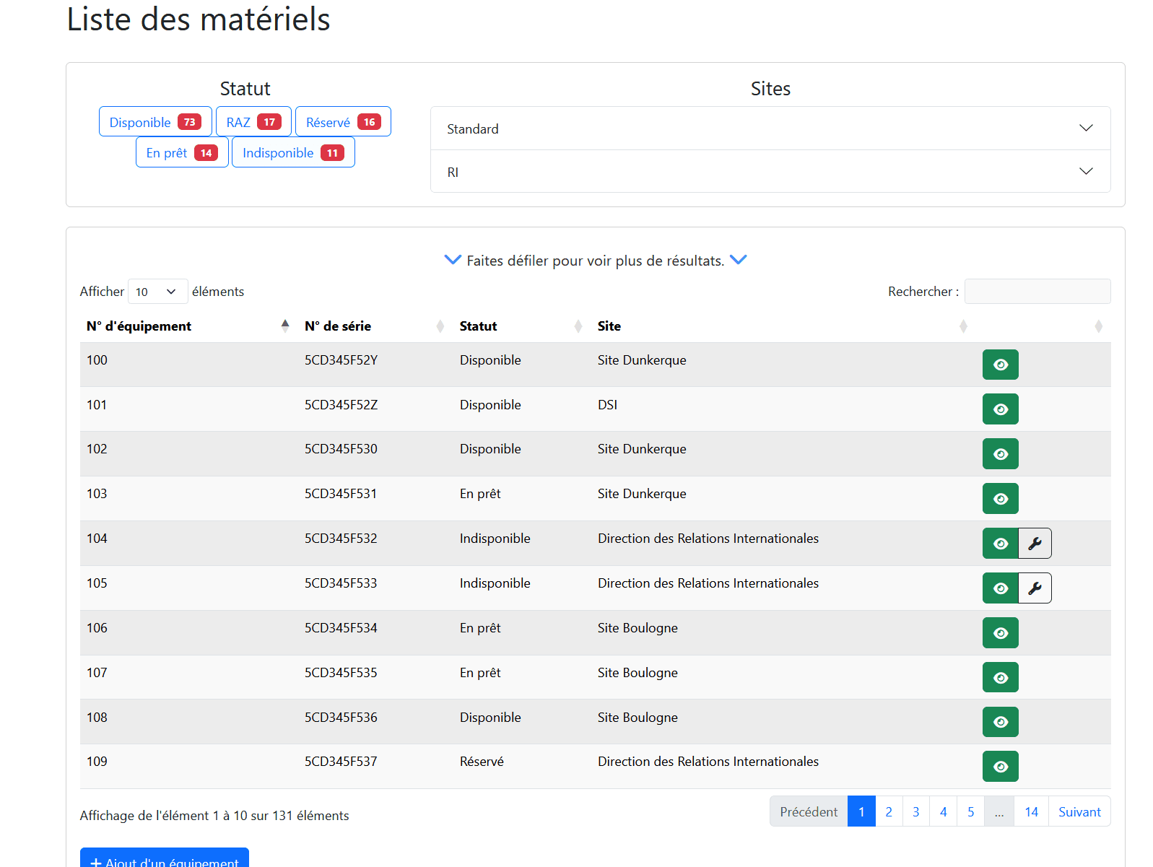The width and height of the screenshot is (1153, 867).
Task: Go to page 2
Action: [x=889, y=811]
